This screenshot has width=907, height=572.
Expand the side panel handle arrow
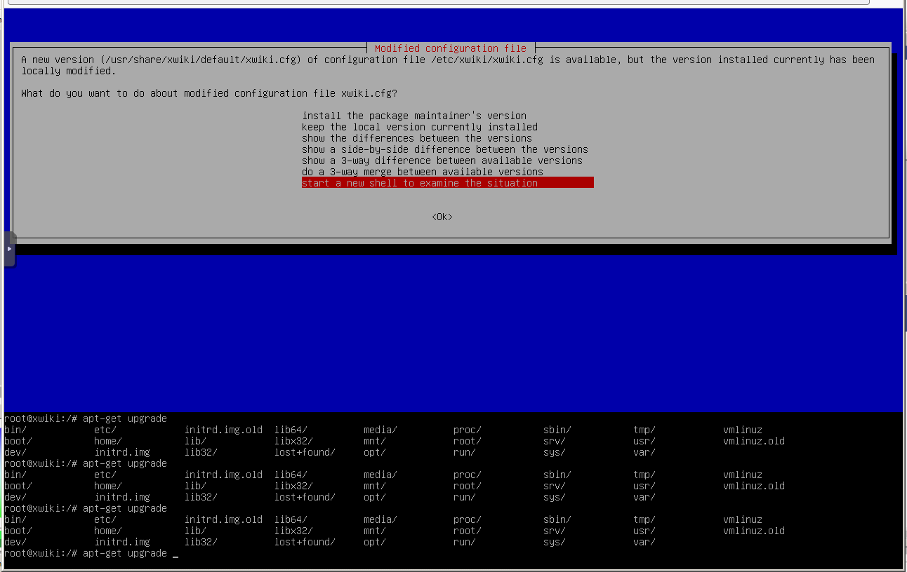9,249
